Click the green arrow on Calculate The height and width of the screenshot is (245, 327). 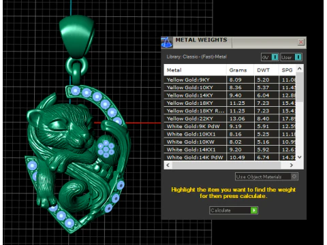pos(254,210)
